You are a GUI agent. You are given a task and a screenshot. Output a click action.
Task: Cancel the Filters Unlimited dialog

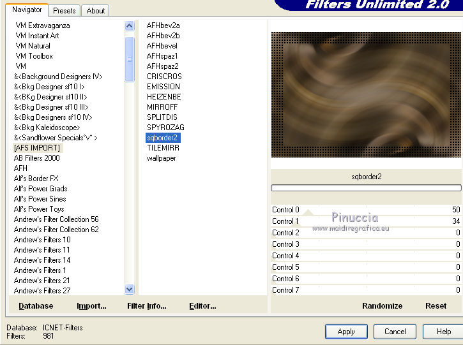(395, 332)
